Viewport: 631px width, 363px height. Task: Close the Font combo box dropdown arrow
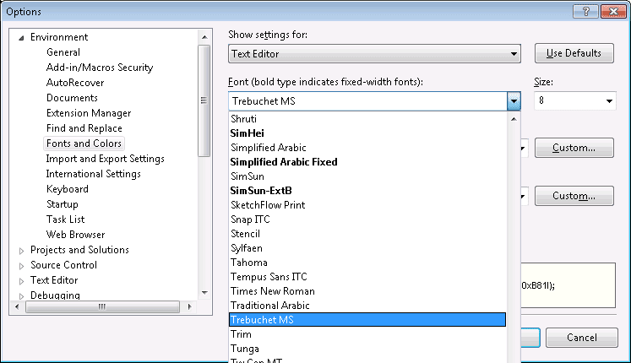point(514,101)
